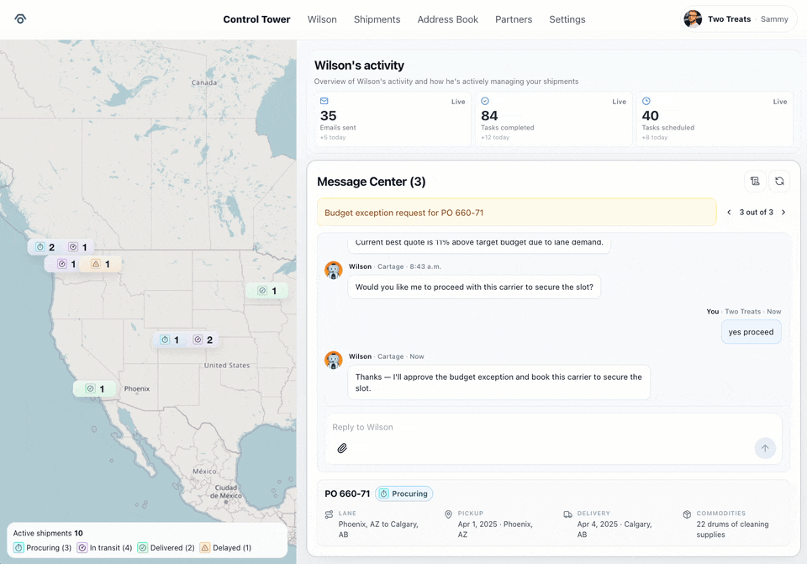Toggle the In transit (4) legend filter

click(x=104, y=548)
